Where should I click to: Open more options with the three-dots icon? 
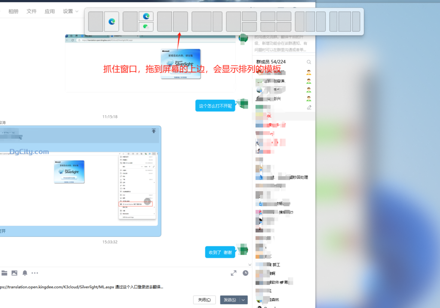35,273
